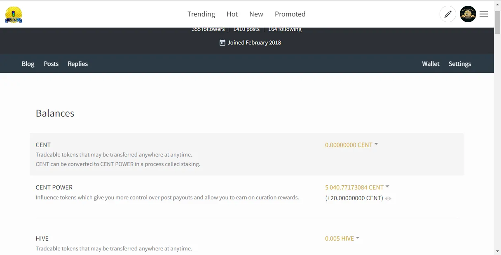The height and width of the screenshot is (255, 501).
Task: Go to the Promoted feed
Action: pyautogui.click(x=290, y=14)
